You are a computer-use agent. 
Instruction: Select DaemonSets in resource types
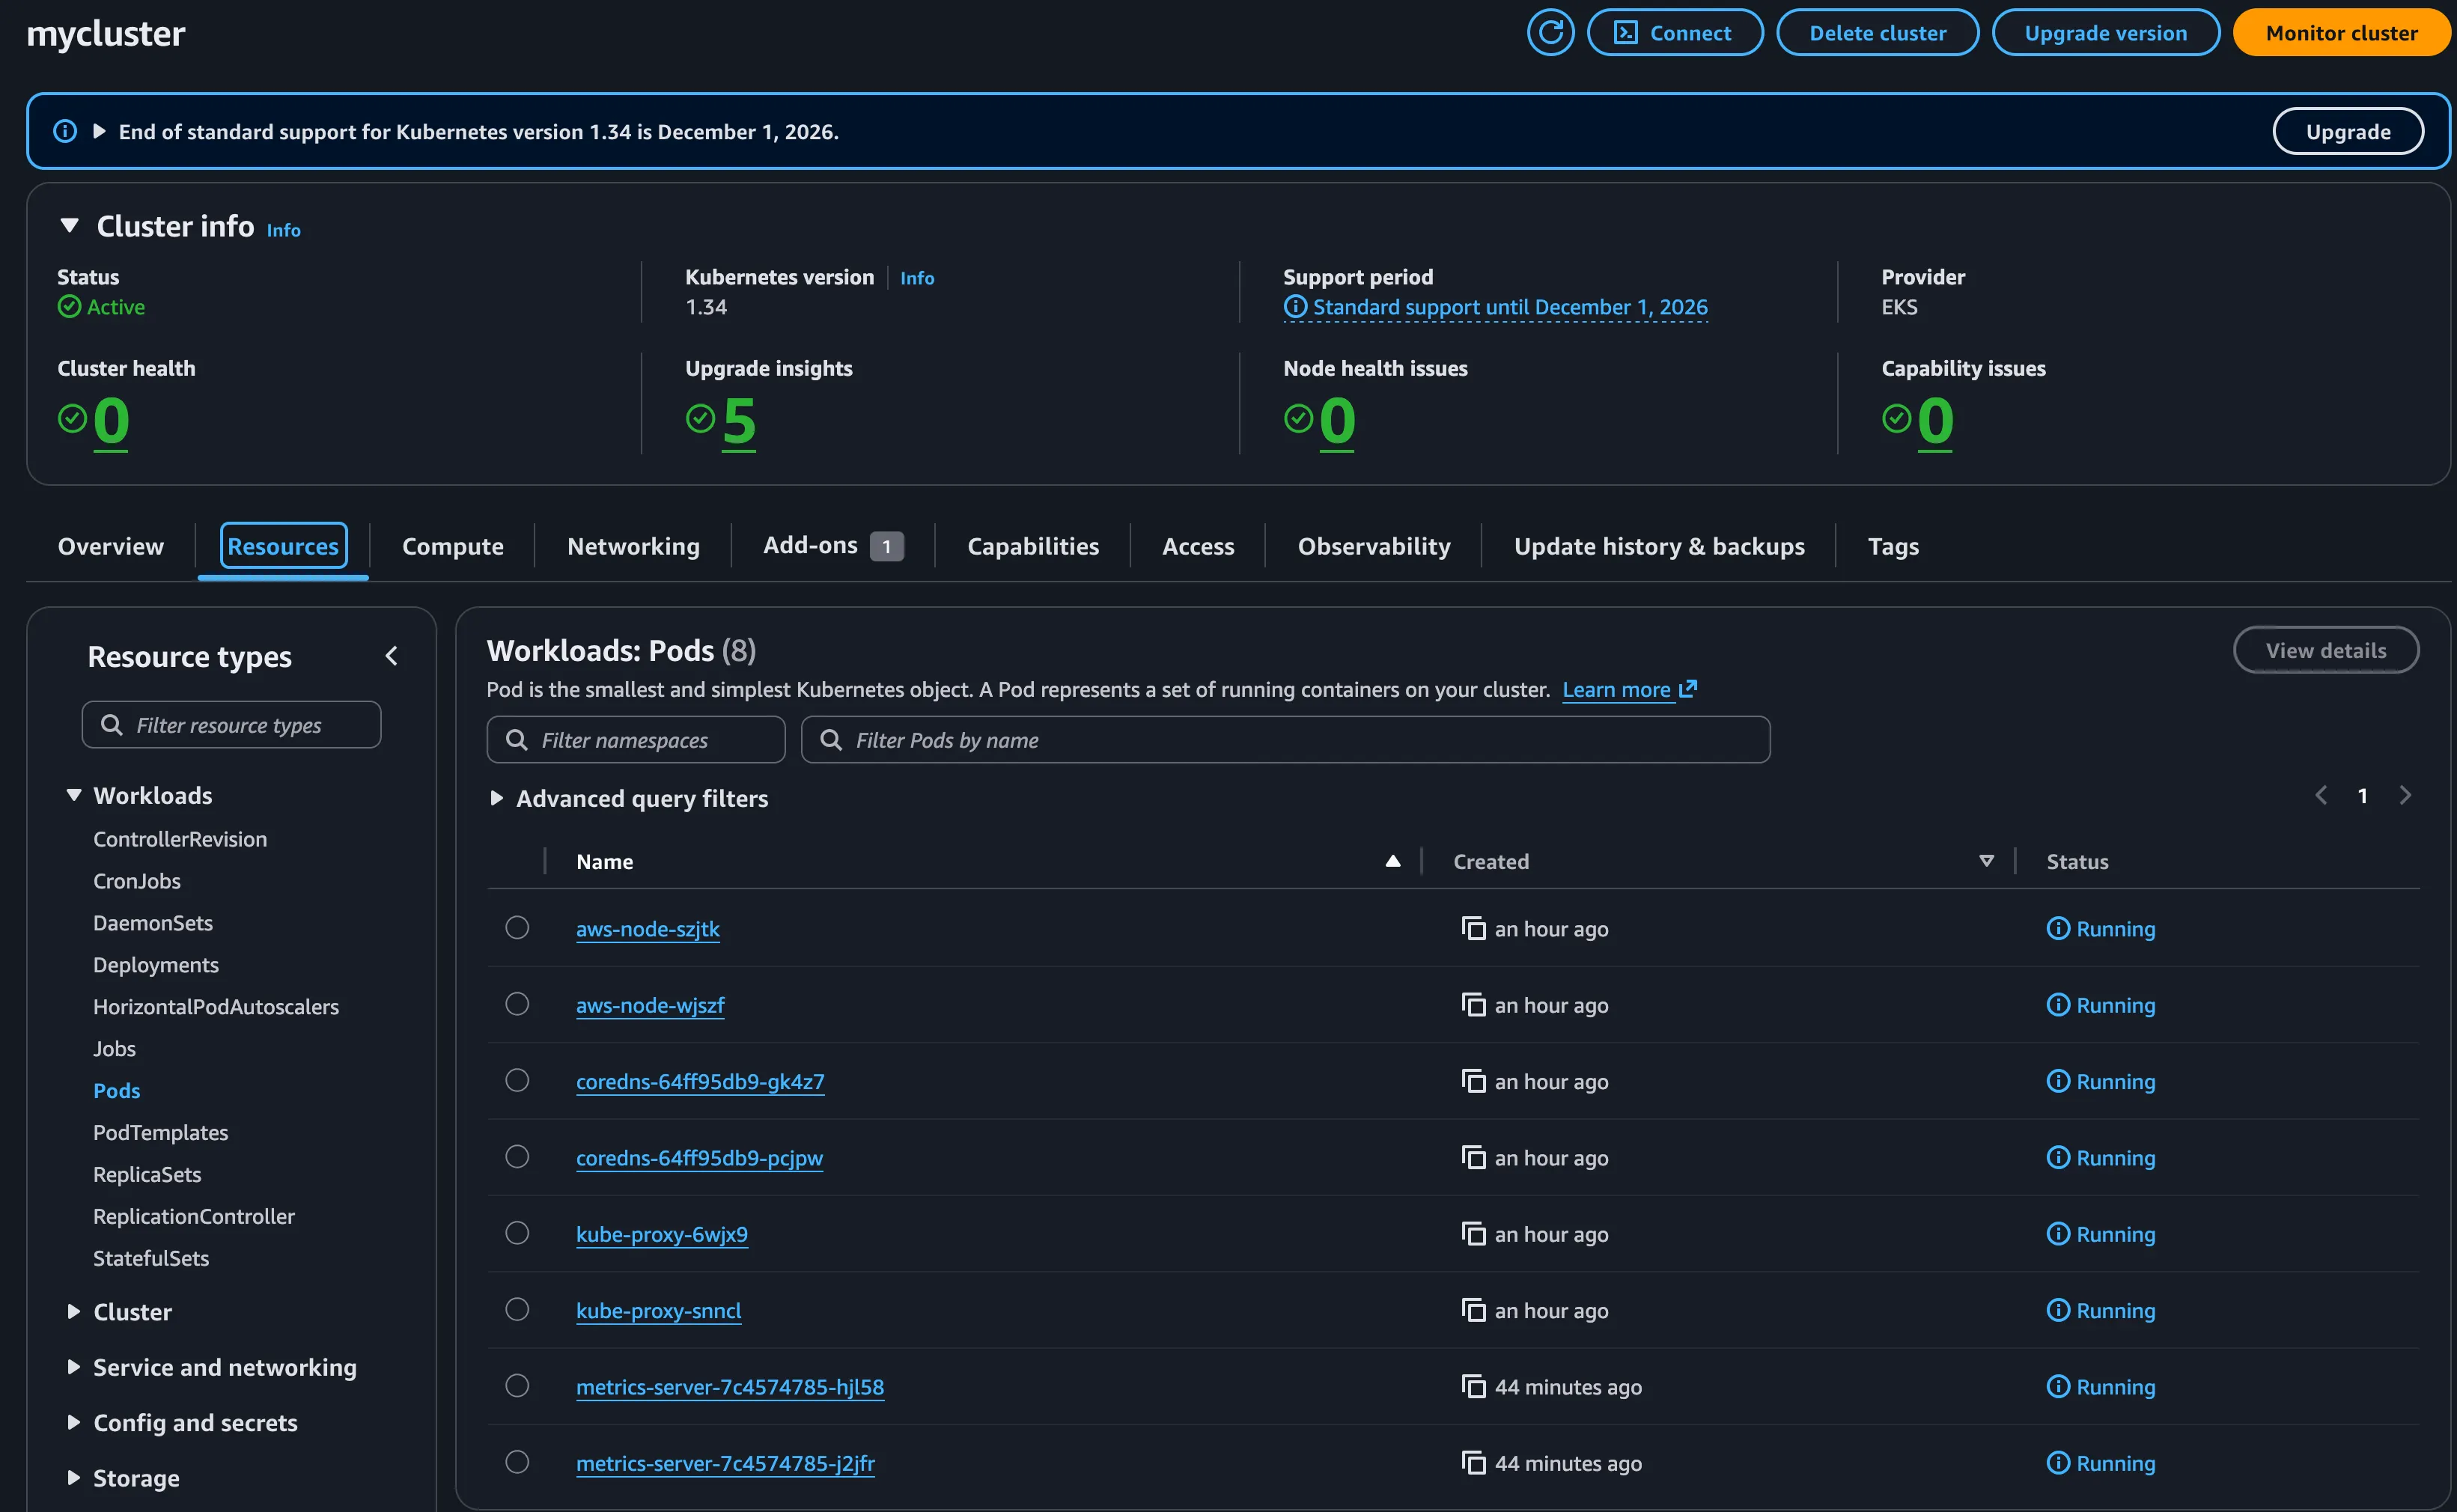tap(153, 922)
